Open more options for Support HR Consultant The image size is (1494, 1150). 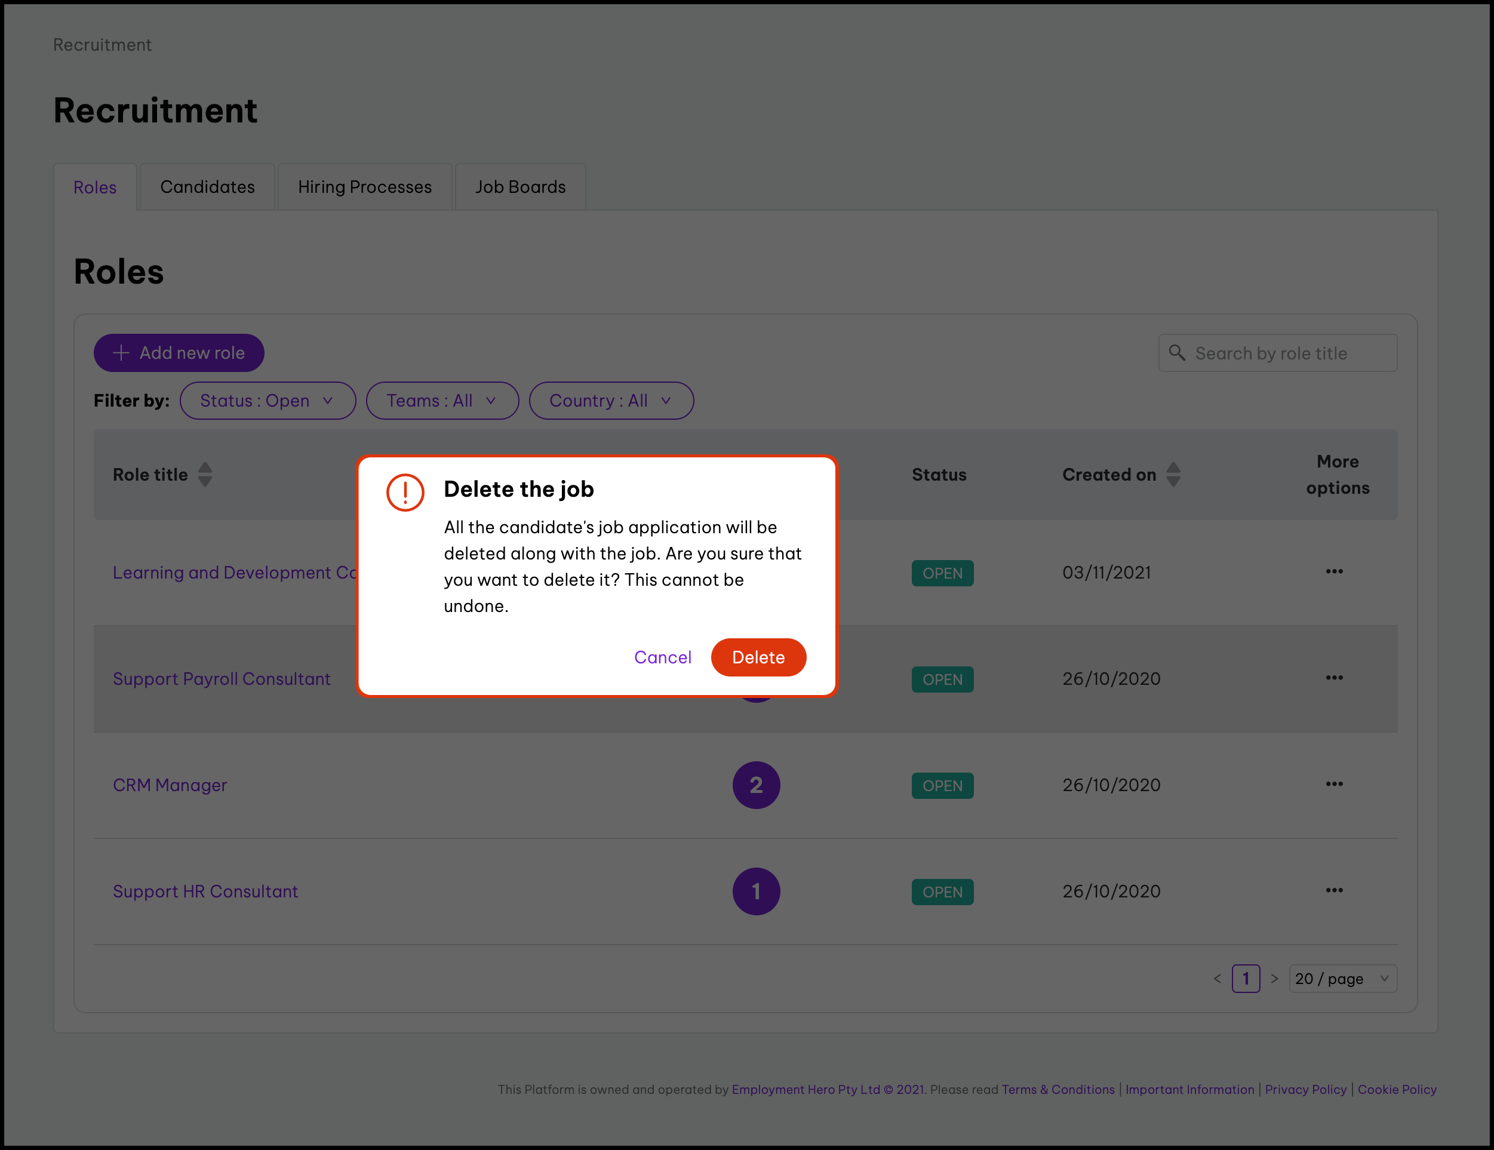(x=1333, y=889)
